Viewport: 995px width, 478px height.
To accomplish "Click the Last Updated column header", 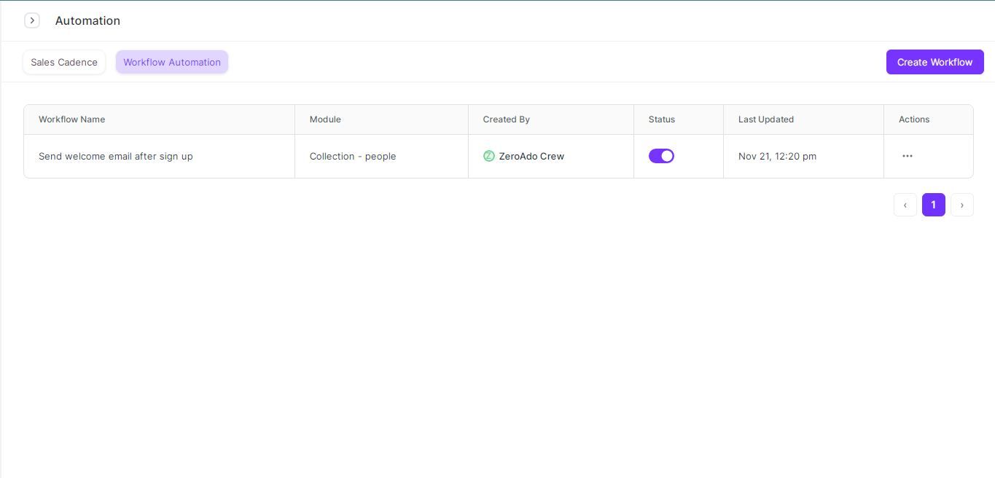I will pos(765,119).
